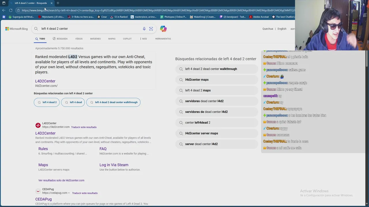Start voice search with microphone icon

pos(144,29)
